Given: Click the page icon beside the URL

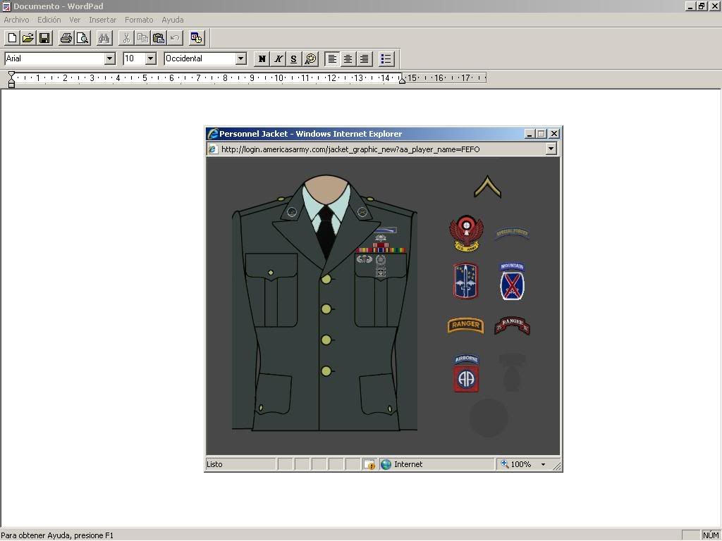Looking at the screenshot, I should [x=212, y=149].
